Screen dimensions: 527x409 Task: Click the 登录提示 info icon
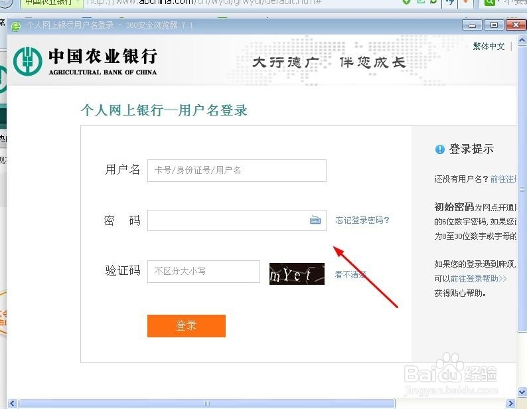point(439,149)
